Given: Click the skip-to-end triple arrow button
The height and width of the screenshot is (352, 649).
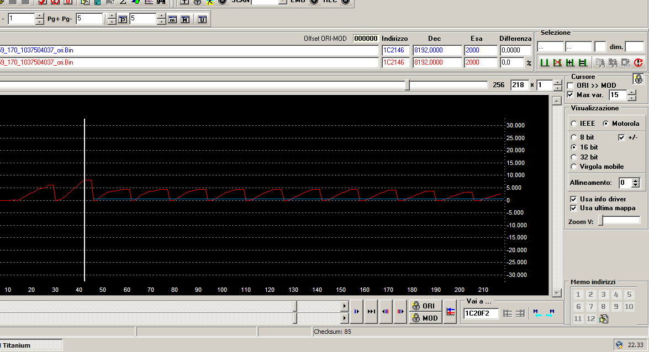Looking at the screenshot, I should pos(371,312).
